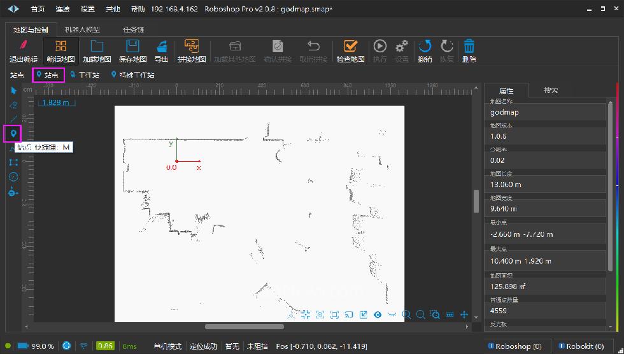The image size is (624, 354).
Task: Click the 1.0.6 map version field
Action: [546, 136]
